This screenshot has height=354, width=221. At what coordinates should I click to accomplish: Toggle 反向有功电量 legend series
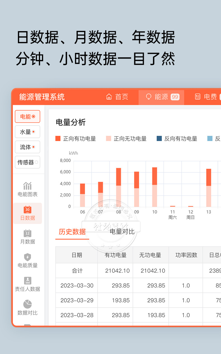[177, 139]
